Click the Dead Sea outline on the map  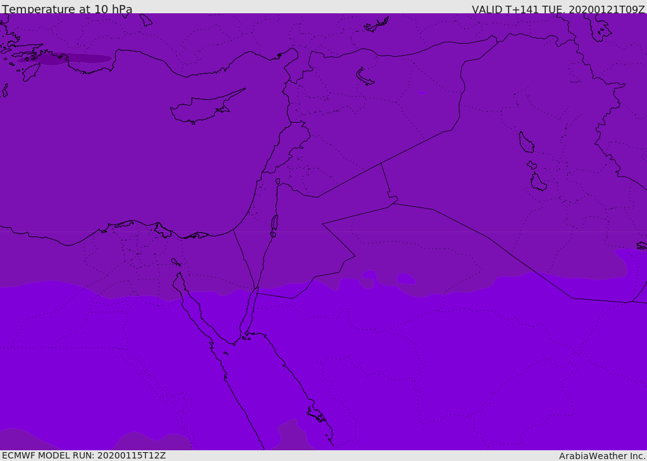click(x=274, y=223)
